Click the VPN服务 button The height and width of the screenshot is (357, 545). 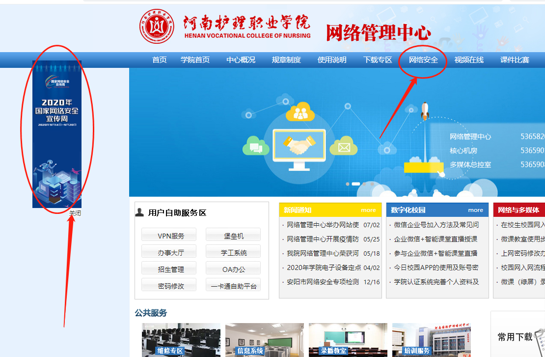pyautogui.click(x=169, y=236)
